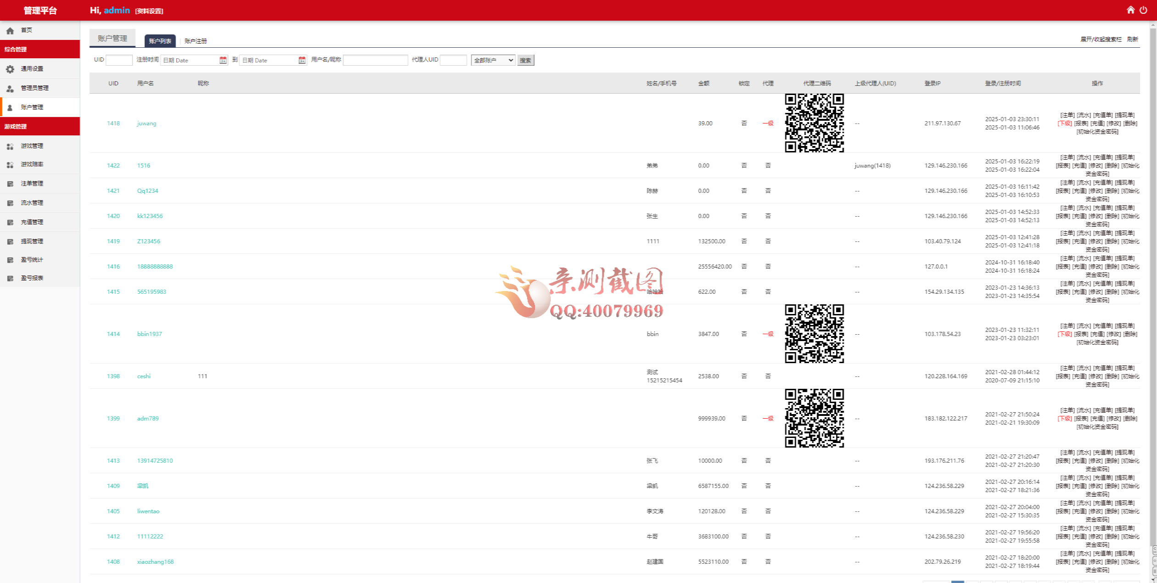Select the 盈亏统计 icon in sidebar
The width and height of the screenshot is (1157, 583).
coord(11,259)
